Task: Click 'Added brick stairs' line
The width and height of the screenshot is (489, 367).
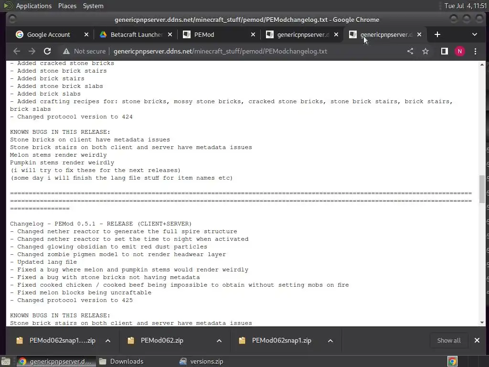Action: [47, 79]
